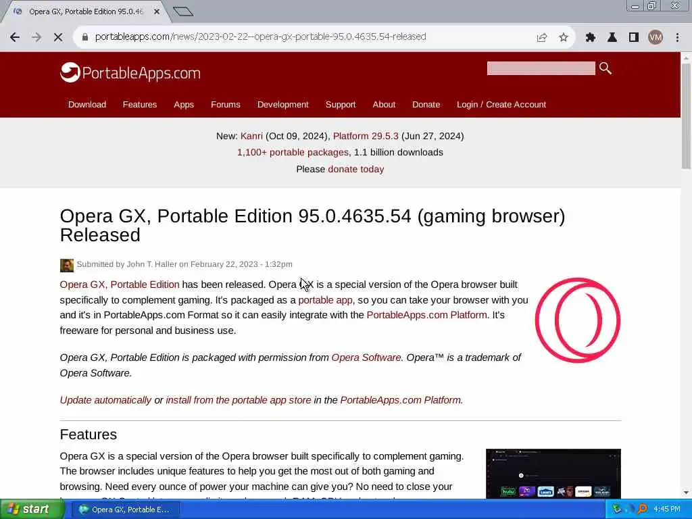The image size is (692, 519).
Task: Open the Support menu item
Action: tap(341, 105)
